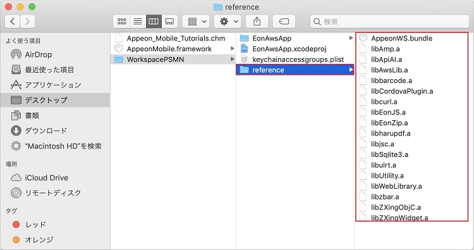Click the Share toolbar button

click(257, 22)
